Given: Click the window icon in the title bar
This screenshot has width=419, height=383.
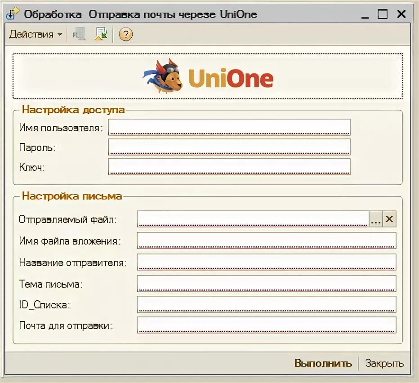Looking at the screenshot, I should tap(13, 14).
